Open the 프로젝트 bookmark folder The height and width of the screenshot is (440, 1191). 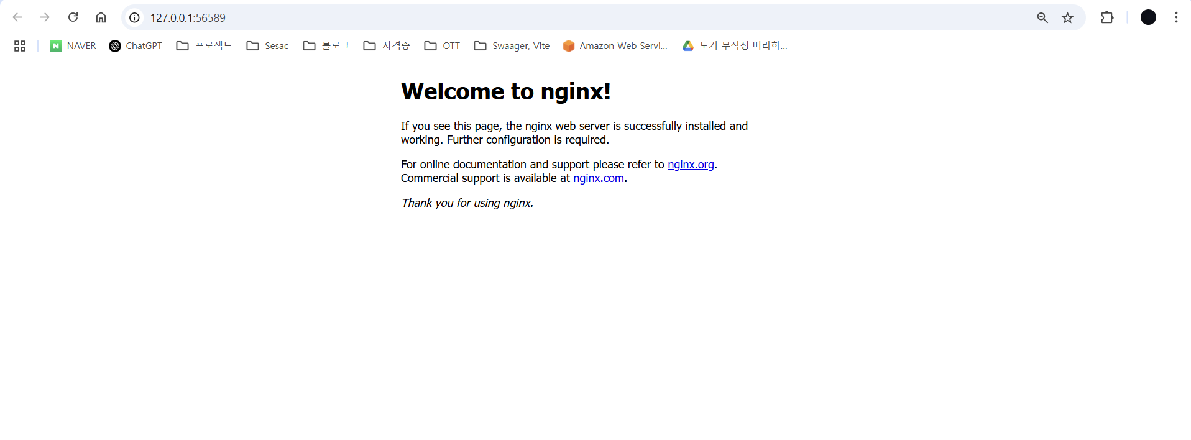204,46
